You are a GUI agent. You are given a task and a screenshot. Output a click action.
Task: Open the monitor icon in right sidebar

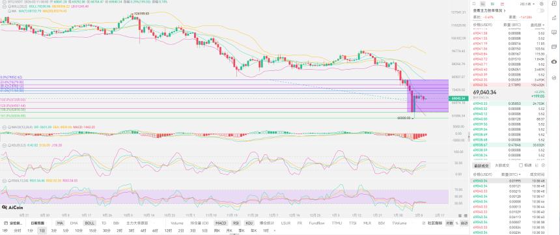pos(554,32)
